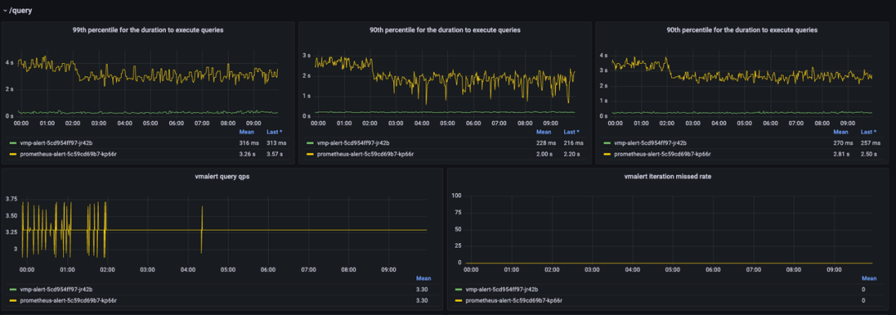Image resolution: width=896 pixels, height=315 pixels.
Task: Sort iteration missed rate legend by Mean column
Action: pos(869,279)
